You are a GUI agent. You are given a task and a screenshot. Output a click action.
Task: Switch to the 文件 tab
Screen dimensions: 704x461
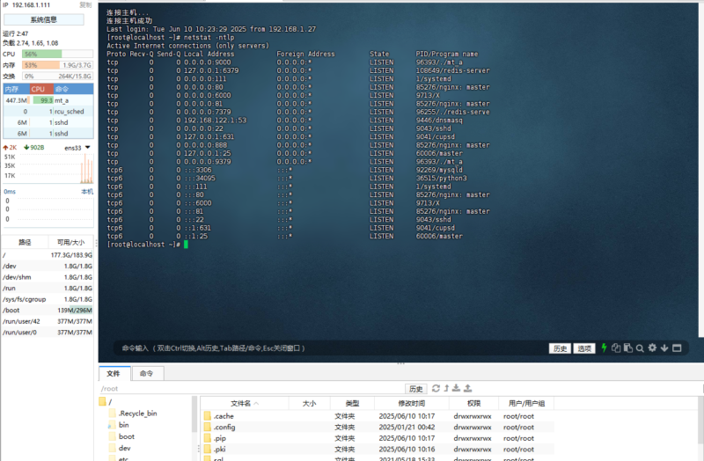tap(114, 373)
